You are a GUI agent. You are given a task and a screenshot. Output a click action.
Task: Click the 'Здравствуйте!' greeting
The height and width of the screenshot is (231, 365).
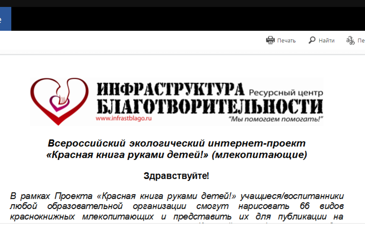click(x=176, y=176)
